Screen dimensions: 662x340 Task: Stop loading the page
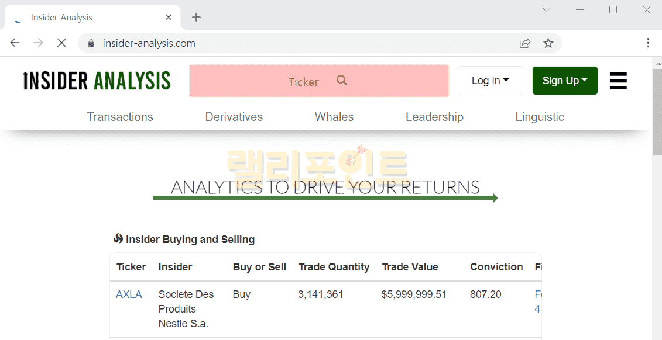tap(61, 43)
